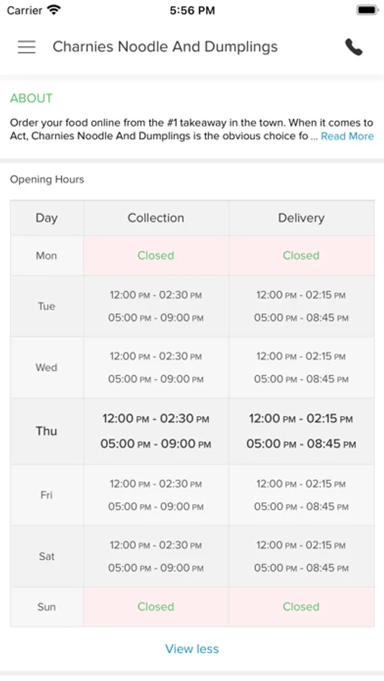
Task: Tap the battery indicator
Action: tap(367, 10)
